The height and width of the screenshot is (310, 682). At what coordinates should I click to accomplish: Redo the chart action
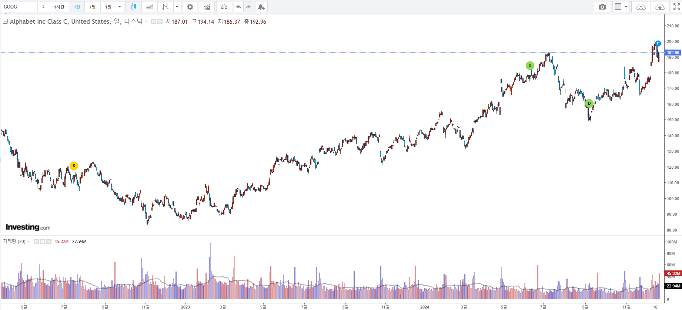coord(248,7)
